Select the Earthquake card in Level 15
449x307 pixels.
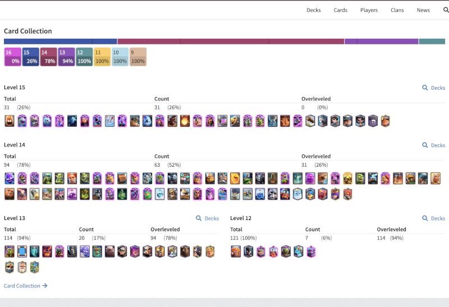[285, 121]
